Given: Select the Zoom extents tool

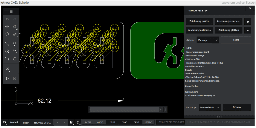Looking at the screenshot, I should 15,27.
